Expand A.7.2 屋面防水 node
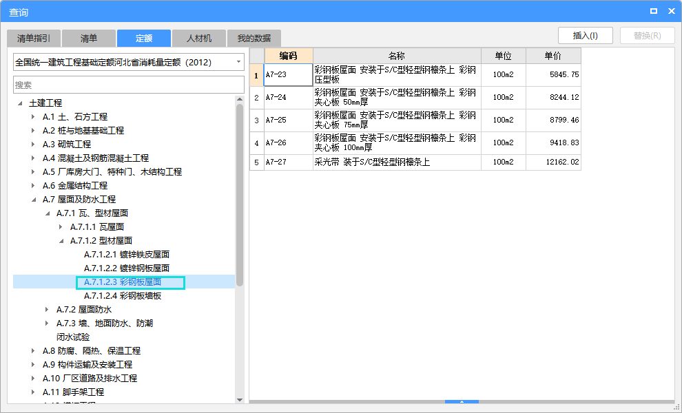This screenshot has width=682, height=413. point(47,310)
